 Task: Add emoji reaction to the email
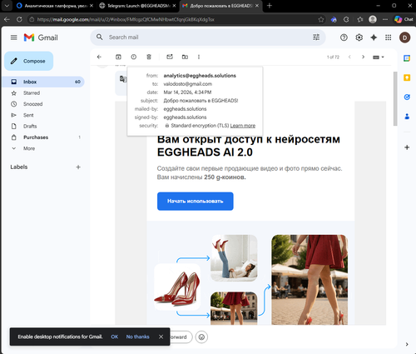pos(201,337)
